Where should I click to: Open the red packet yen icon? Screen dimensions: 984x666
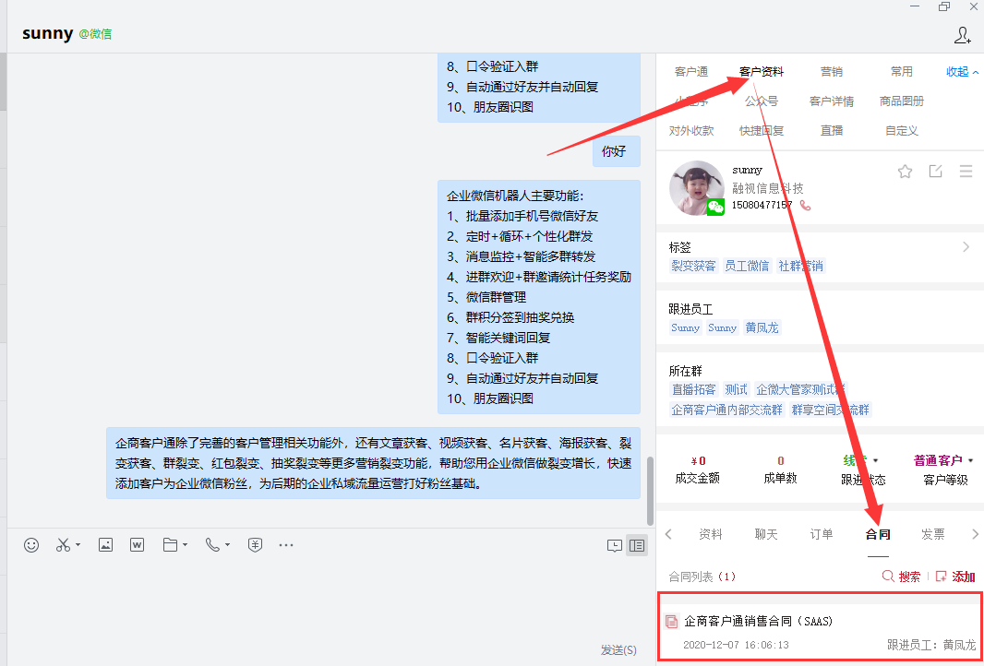point(254,545)
